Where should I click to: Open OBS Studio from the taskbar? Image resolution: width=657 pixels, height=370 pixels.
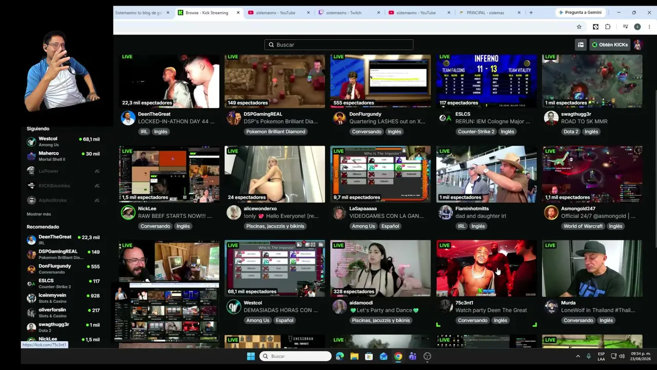point(427,356)
